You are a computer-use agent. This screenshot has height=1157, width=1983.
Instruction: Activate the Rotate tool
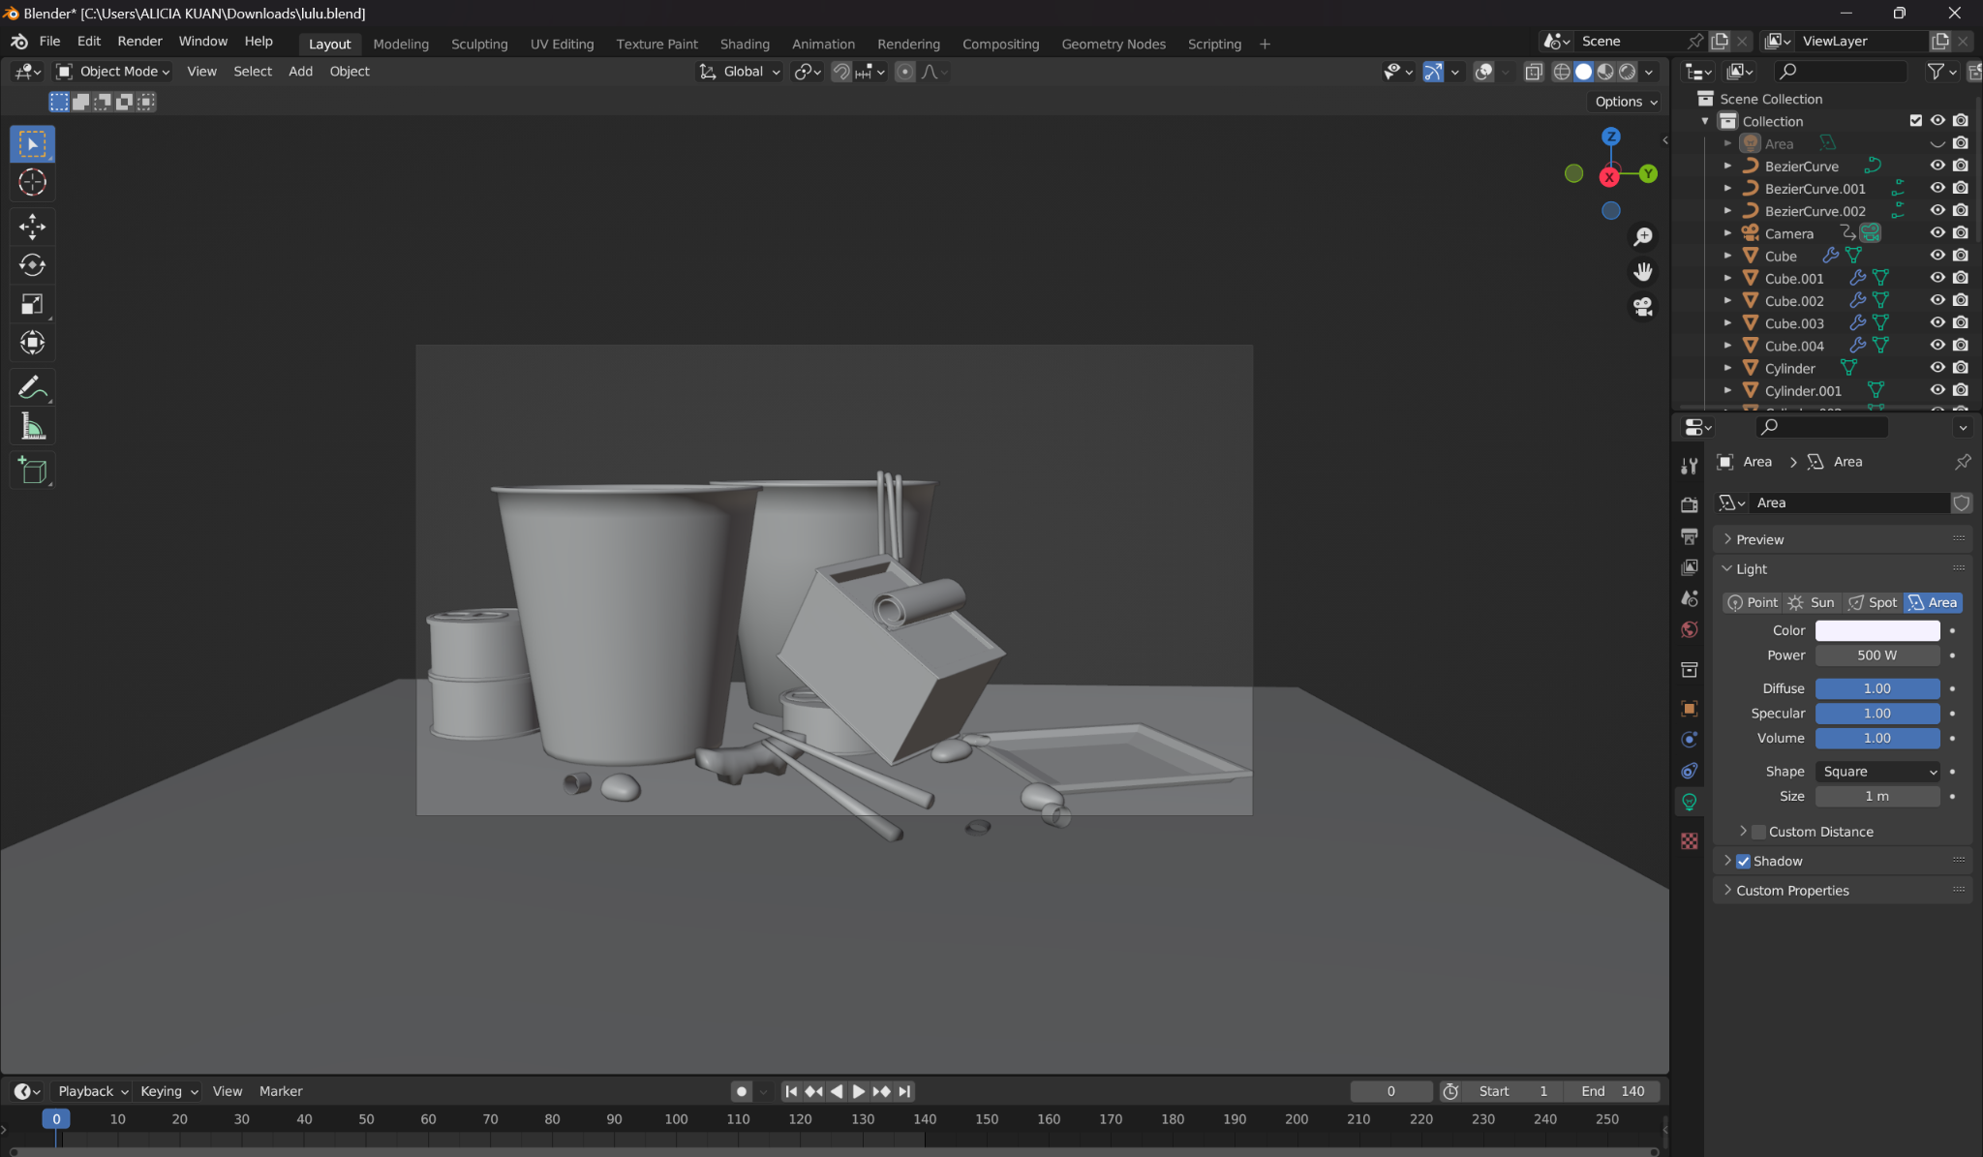[32, 265]
